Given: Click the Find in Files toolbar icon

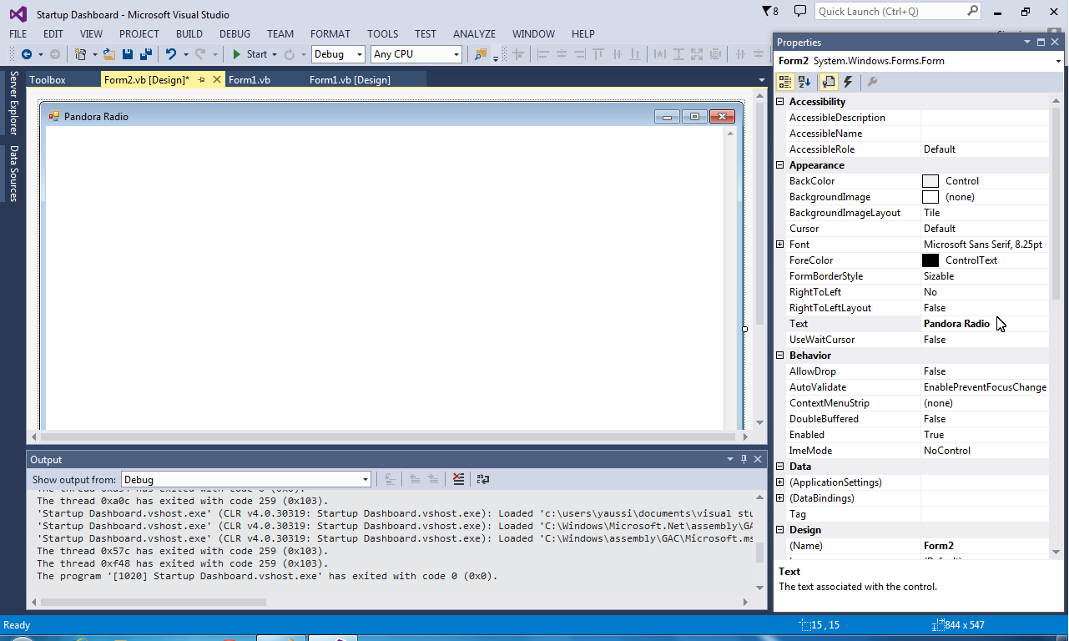Looking at the screenshot, I should point(481,54).
